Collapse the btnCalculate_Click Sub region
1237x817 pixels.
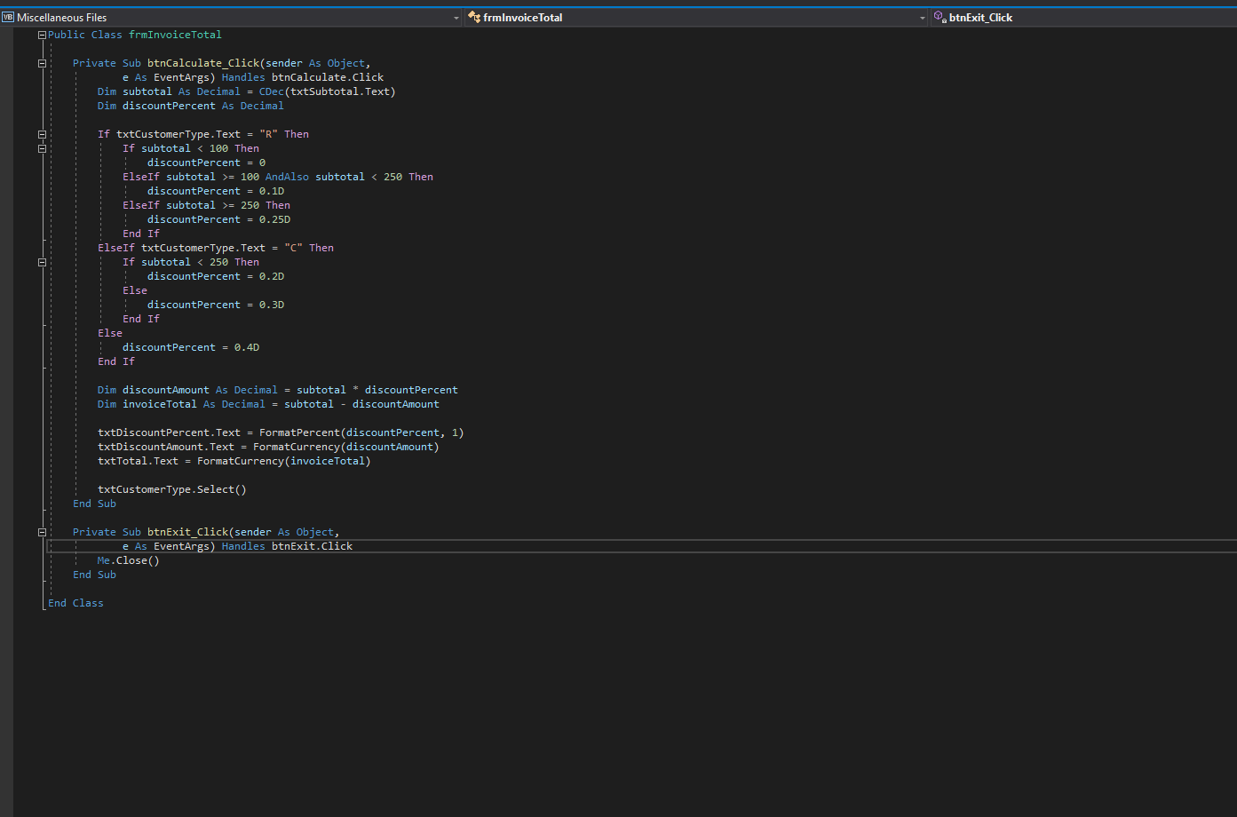point(42,63)
